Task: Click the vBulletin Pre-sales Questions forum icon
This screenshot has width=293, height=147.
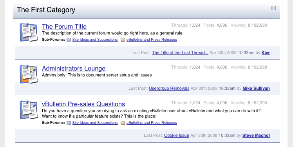Action: [x=29, y=110]
